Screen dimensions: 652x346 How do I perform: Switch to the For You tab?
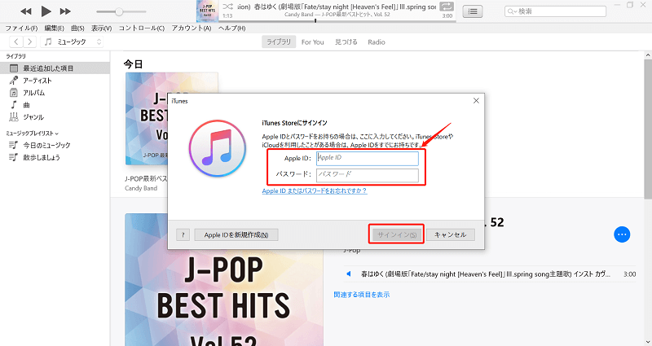coord(312,42)
